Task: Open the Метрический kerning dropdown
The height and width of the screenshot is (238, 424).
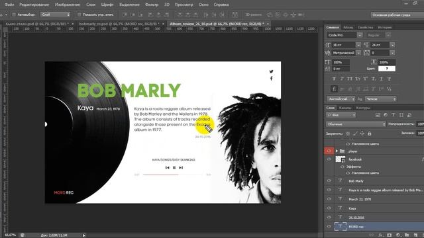Action: (x=358, y=53)
